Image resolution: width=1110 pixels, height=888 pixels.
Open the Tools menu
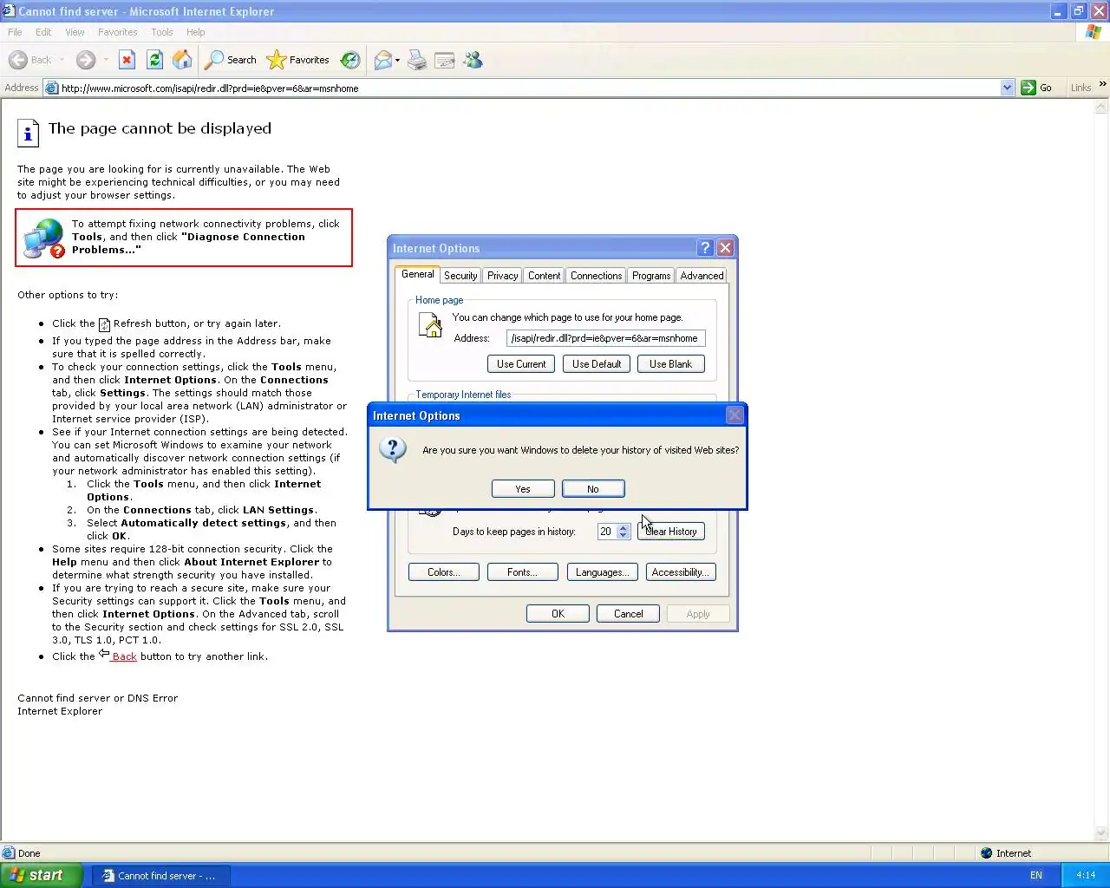[162, 32]
